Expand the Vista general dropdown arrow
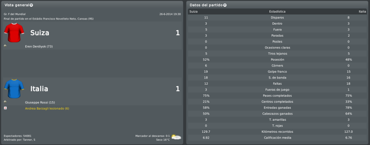Viewport: 370px width, 145px height. (x=31, y=5)
